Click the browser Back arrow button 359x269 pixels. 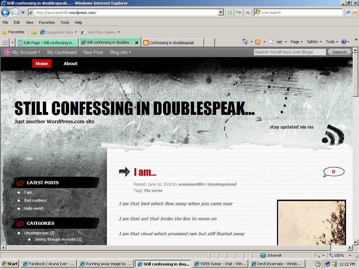(6, 12)
